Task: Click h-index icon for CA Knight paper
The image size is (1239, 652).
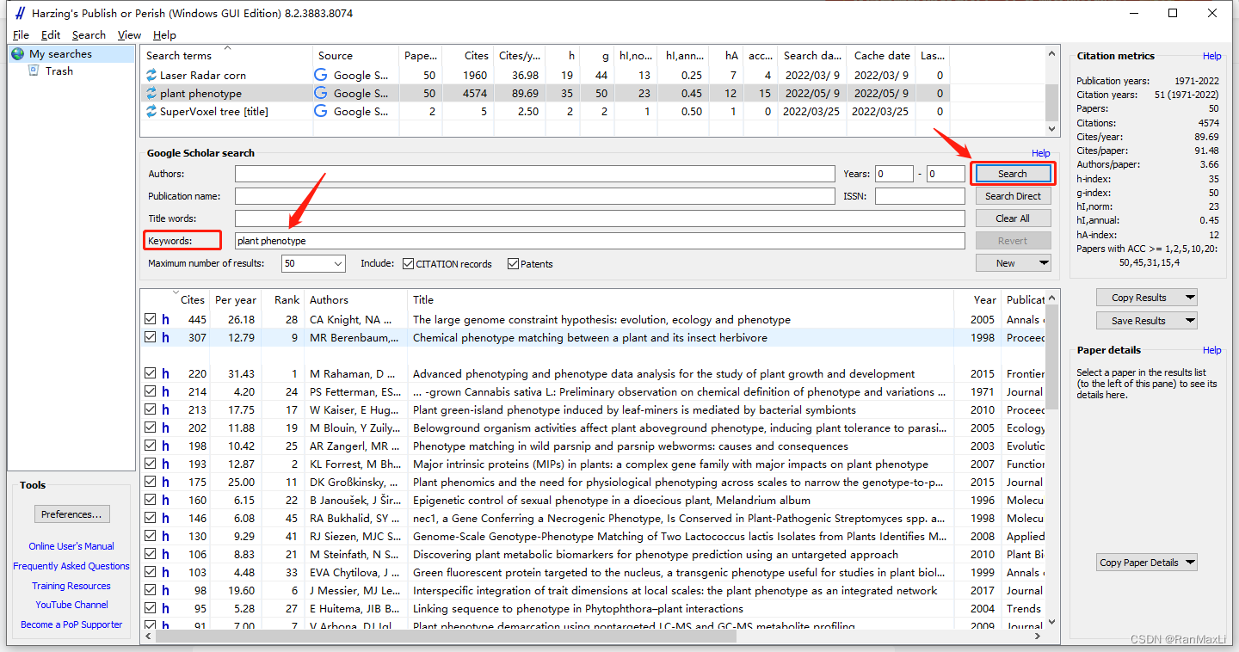Action: coord(165,320)
